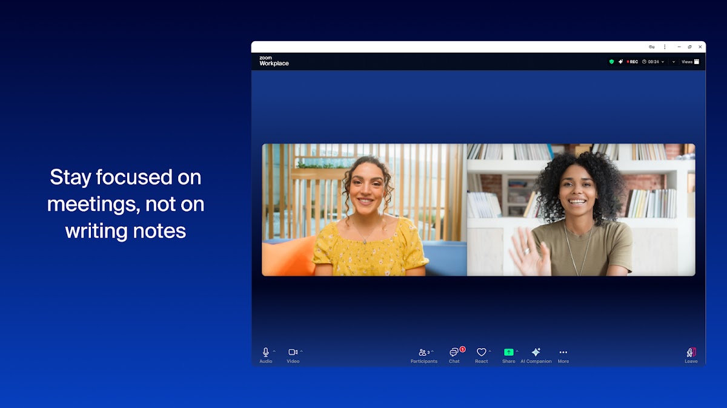This screenshot has height=408, width=727.
Task: Expand the meeting timer 00:24 dropdown
Action: click(x=663, y=62)
